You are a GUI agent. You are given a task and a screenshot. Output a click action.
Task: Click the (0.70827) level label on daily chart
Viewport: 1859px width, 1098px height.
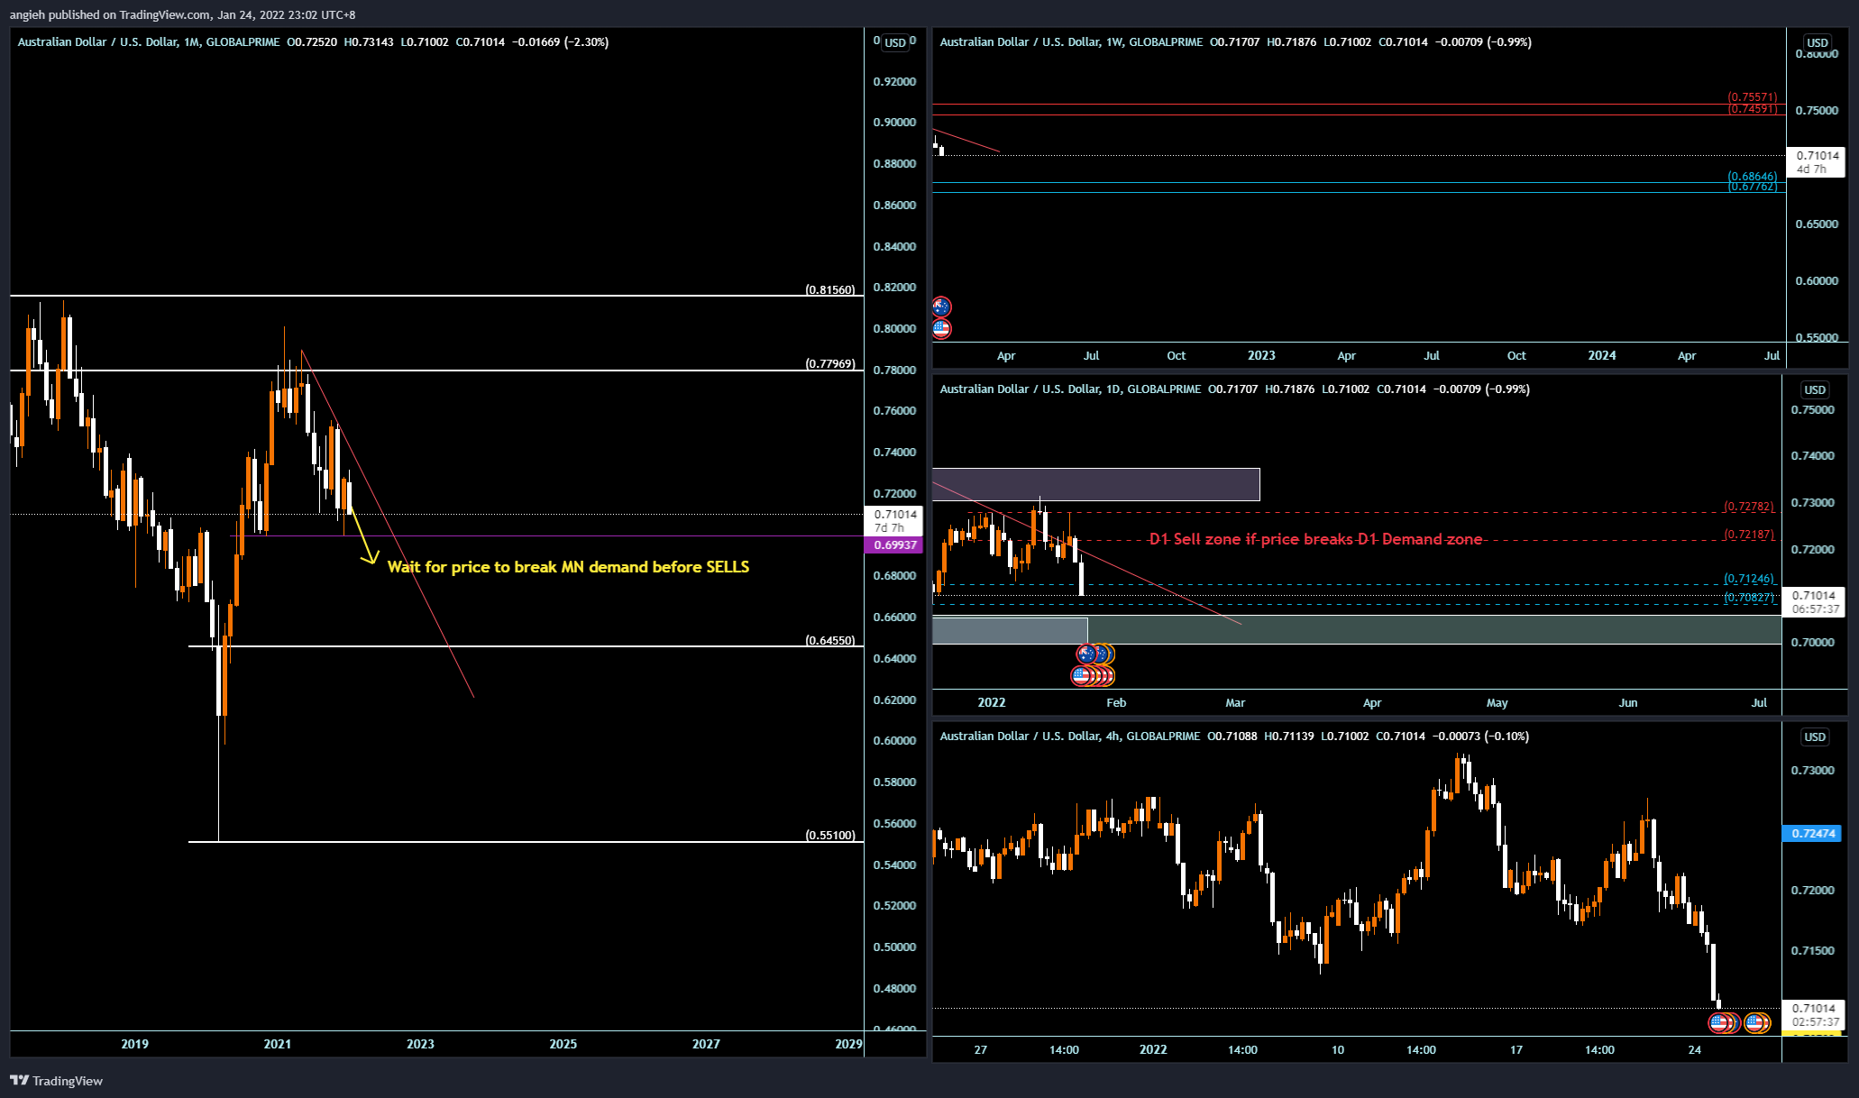pyautogui.click(x=1749, y=597)
